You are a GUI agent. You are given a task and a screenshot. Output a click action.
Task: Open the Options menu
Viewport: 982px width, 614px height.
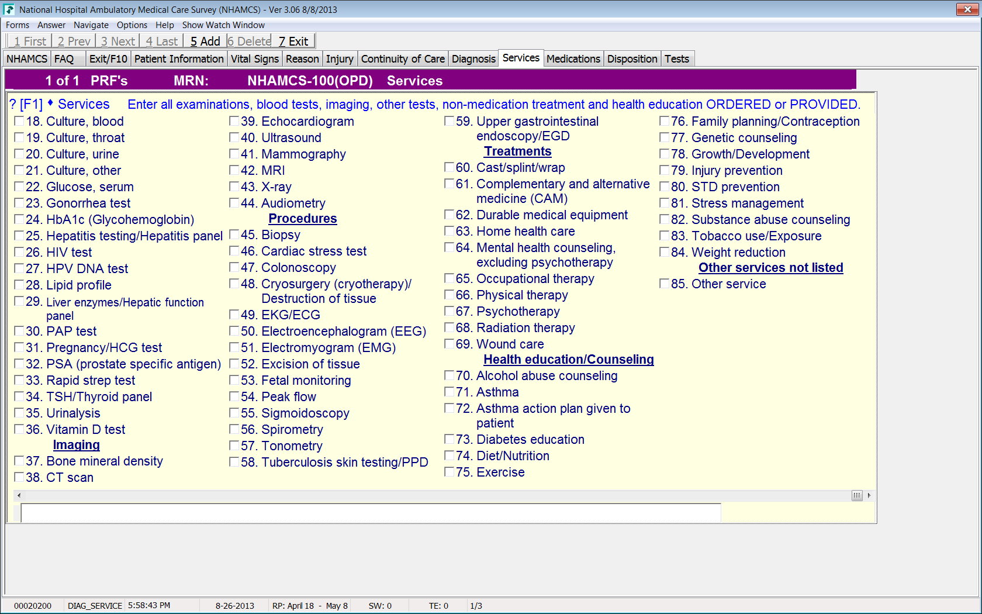tap(132, 25)
